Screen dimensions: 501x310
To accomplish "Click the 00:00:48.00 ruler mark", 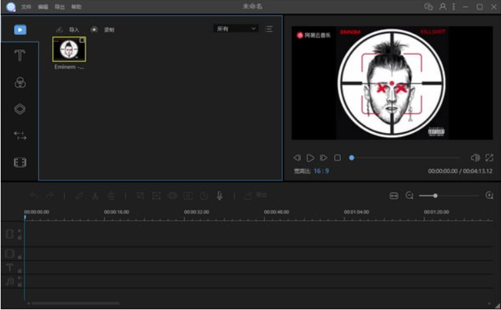I will (276, 212).
